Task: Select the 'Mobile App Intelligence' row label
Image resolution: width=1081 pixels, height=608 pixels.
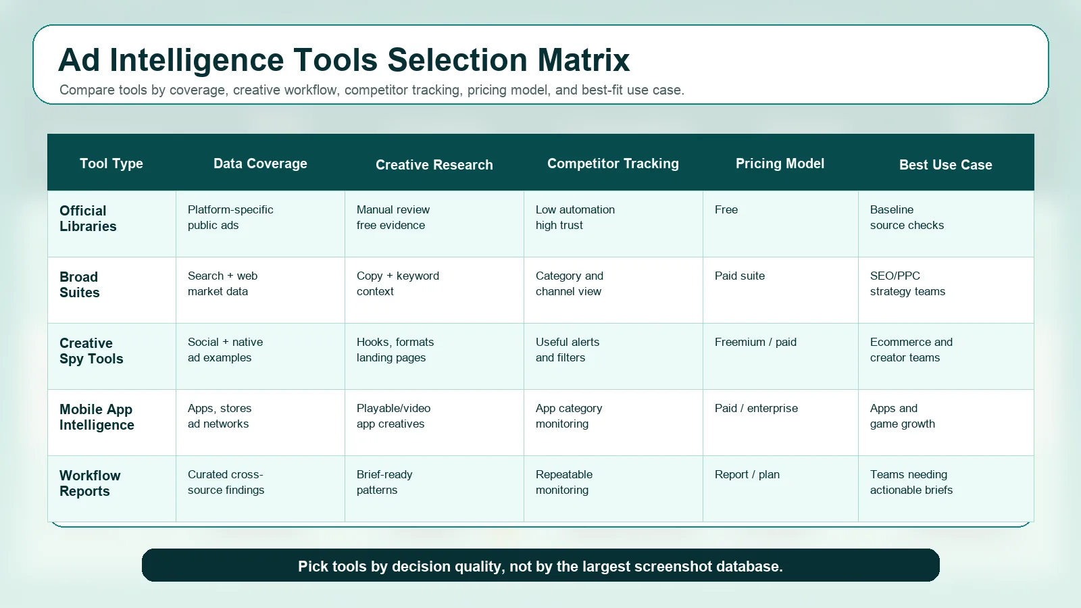Action: click(97, 417)
